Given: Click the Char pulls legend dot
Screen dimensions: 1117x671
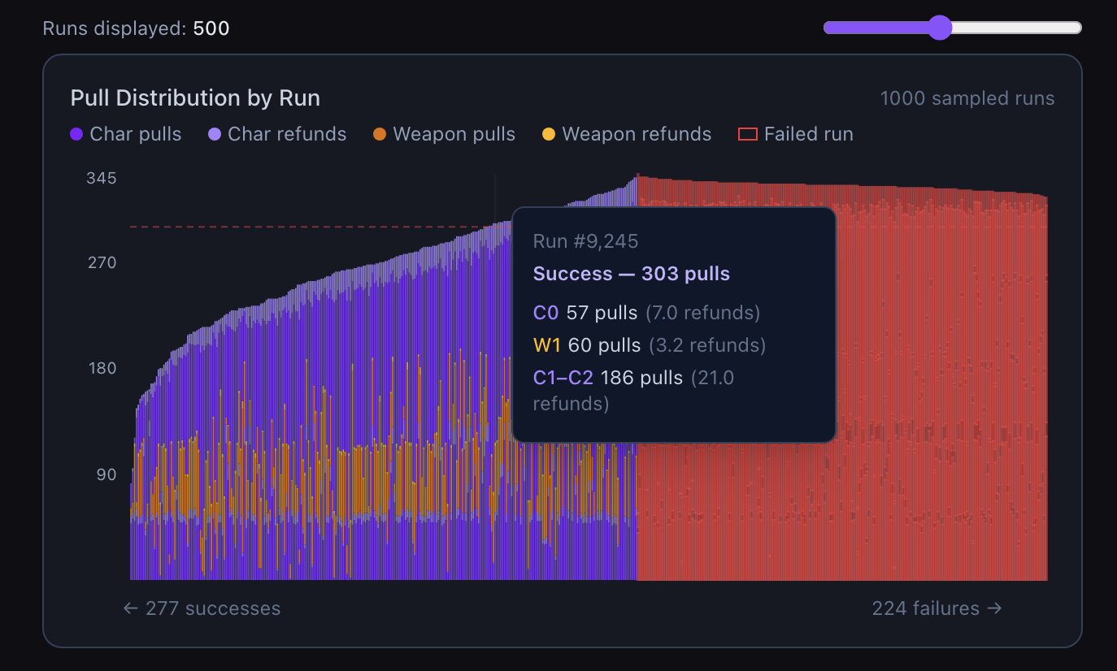Looking at the screenshot, I should [x=77, y=134].
